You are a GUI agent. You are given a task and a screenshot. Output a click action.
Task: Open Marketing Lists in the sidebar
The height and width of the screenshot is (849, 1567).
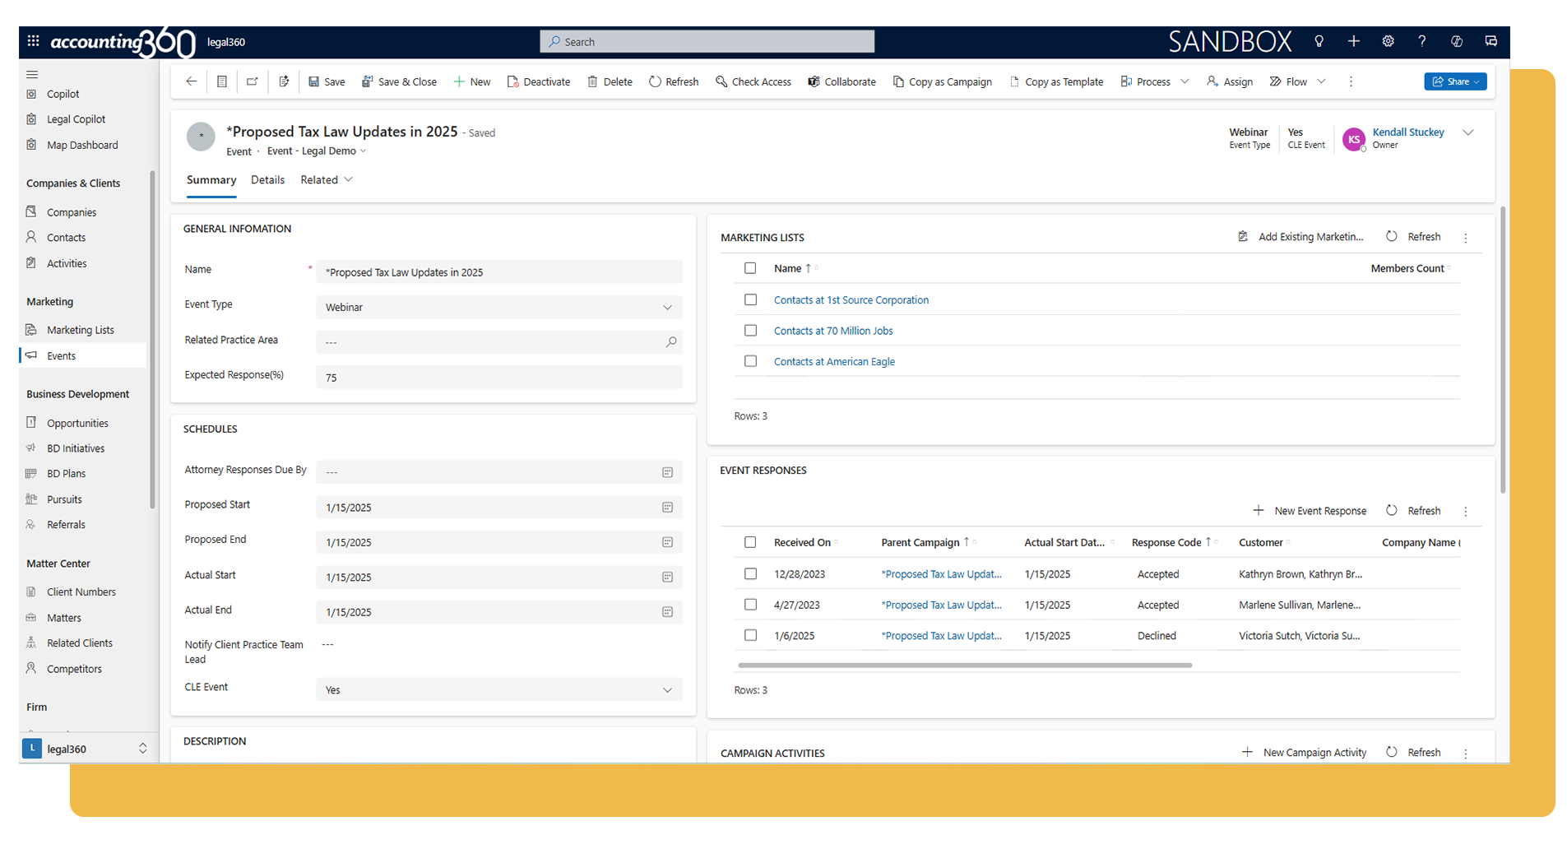point(80,330)
